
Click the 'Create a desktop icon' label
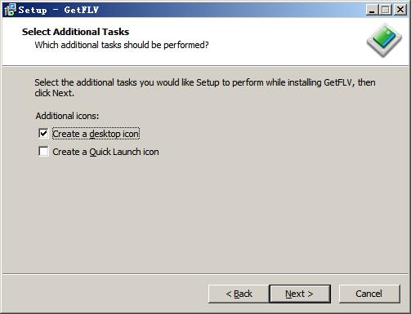[96, 134]
